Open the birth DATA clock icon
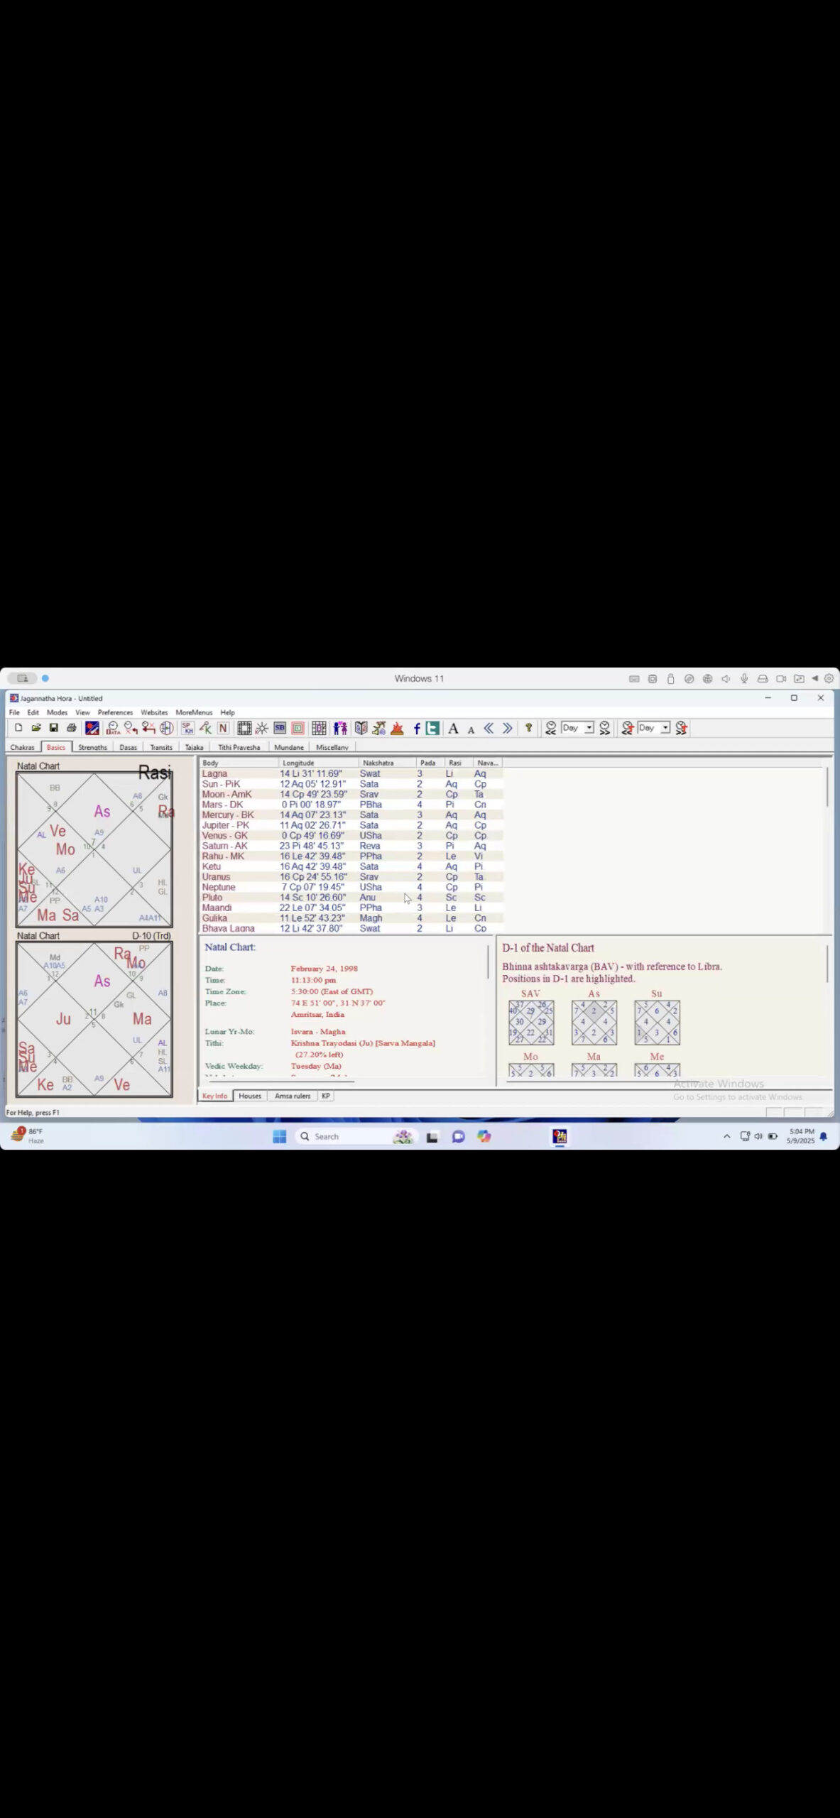The image size is (840, 1818). [x=112, y=728]
